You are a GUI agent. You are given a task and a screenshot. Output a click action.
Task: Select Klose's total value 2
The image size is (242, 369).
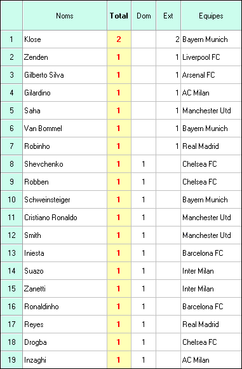point(119,39)
